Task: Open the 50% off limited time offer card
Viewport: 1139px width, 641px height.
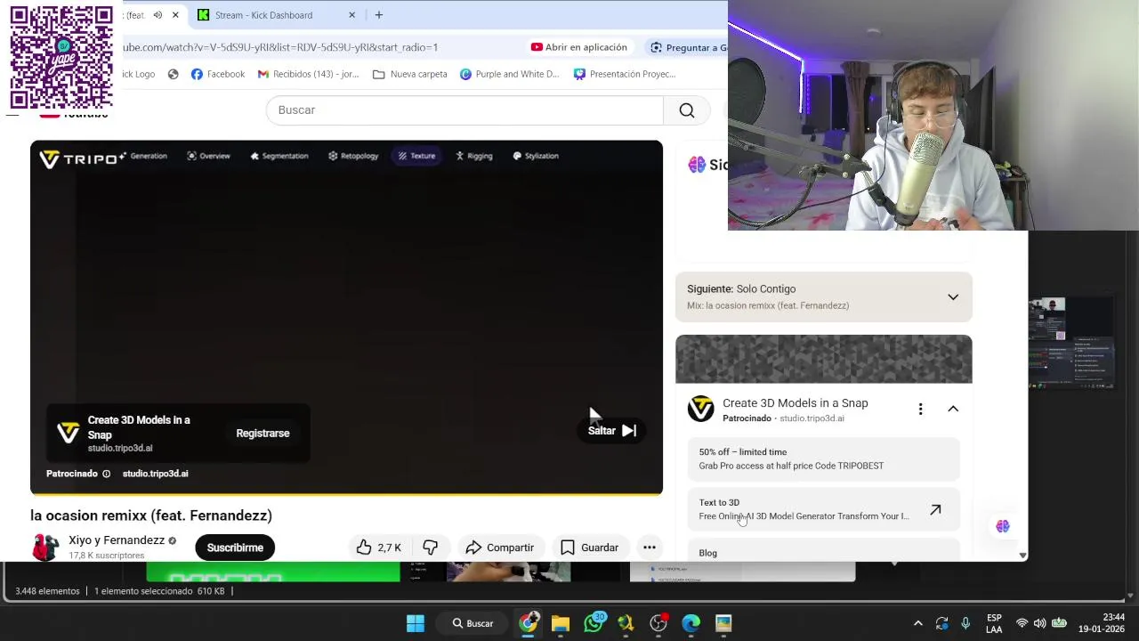Action: [x=824, y=458]
